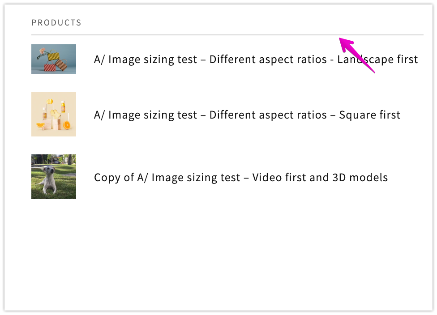Open the striped bags product thumbnail

pos(54,59)
